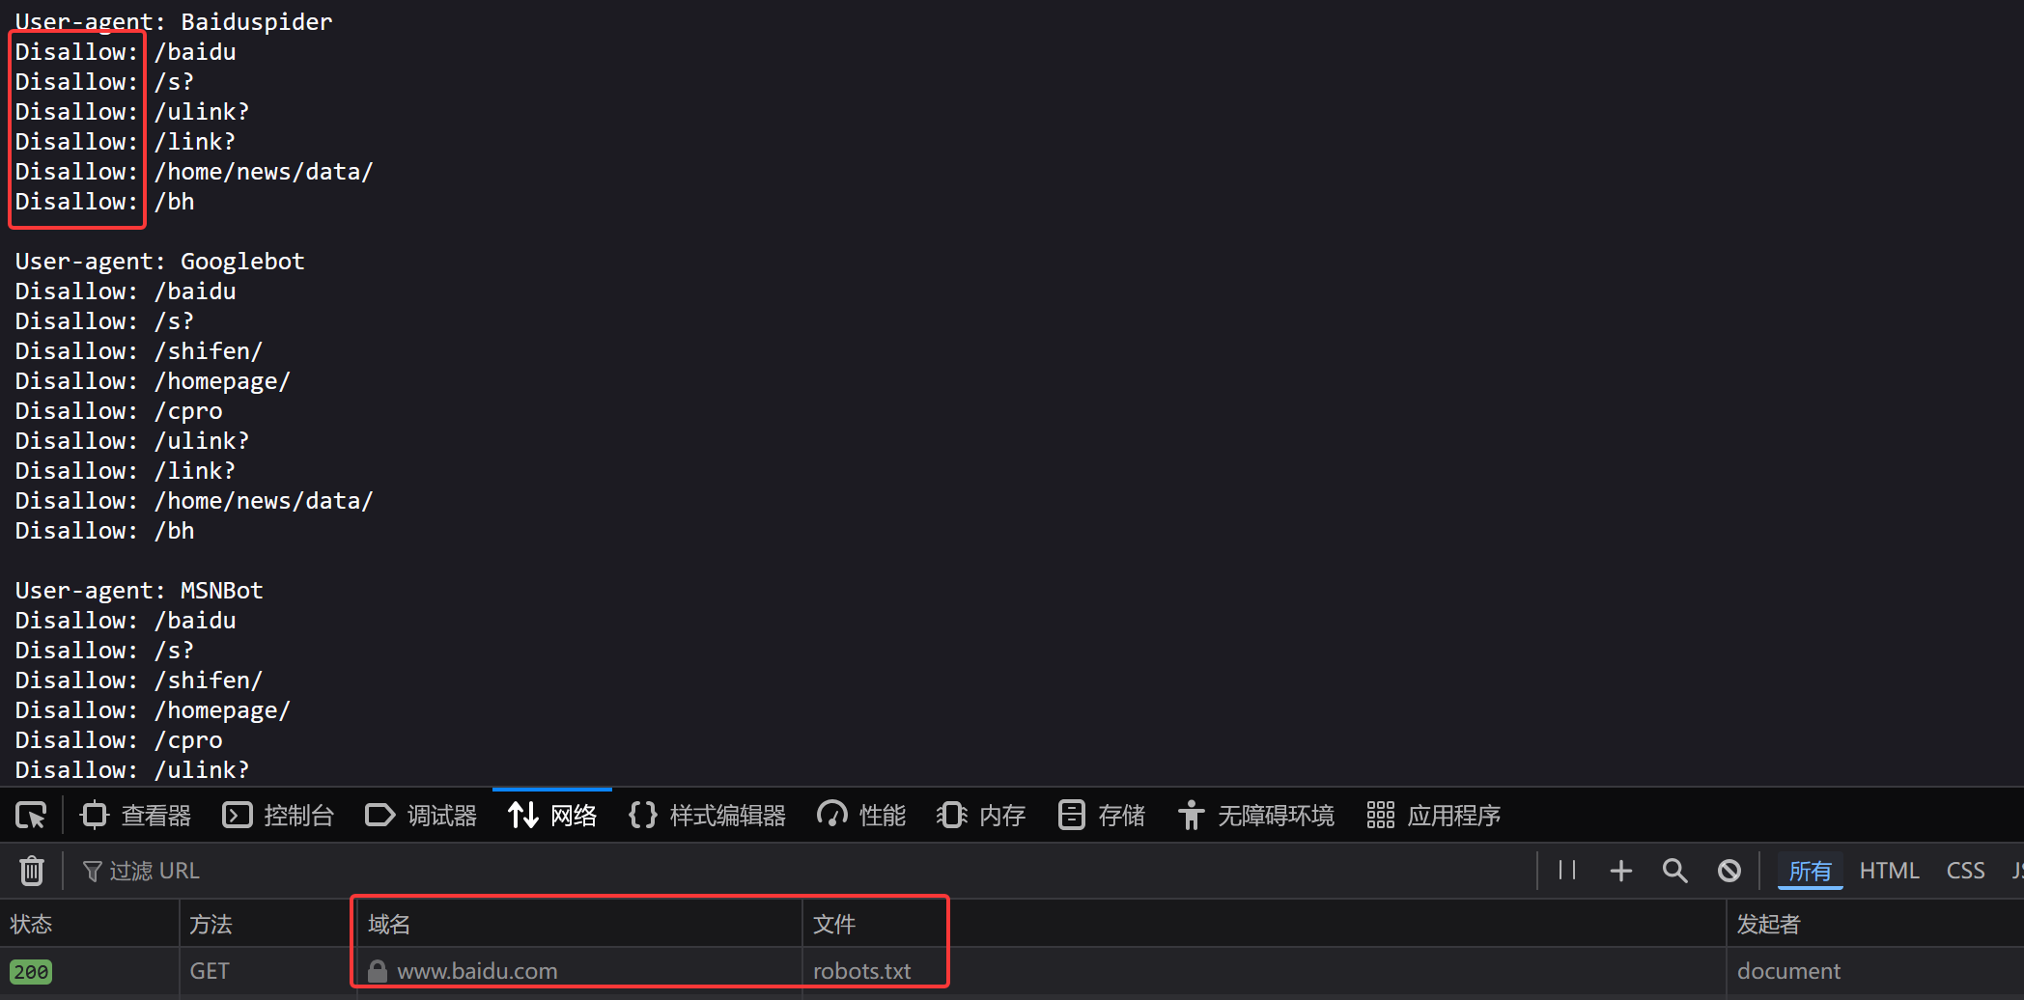Filter requests by CSS type

[1965, 871]
